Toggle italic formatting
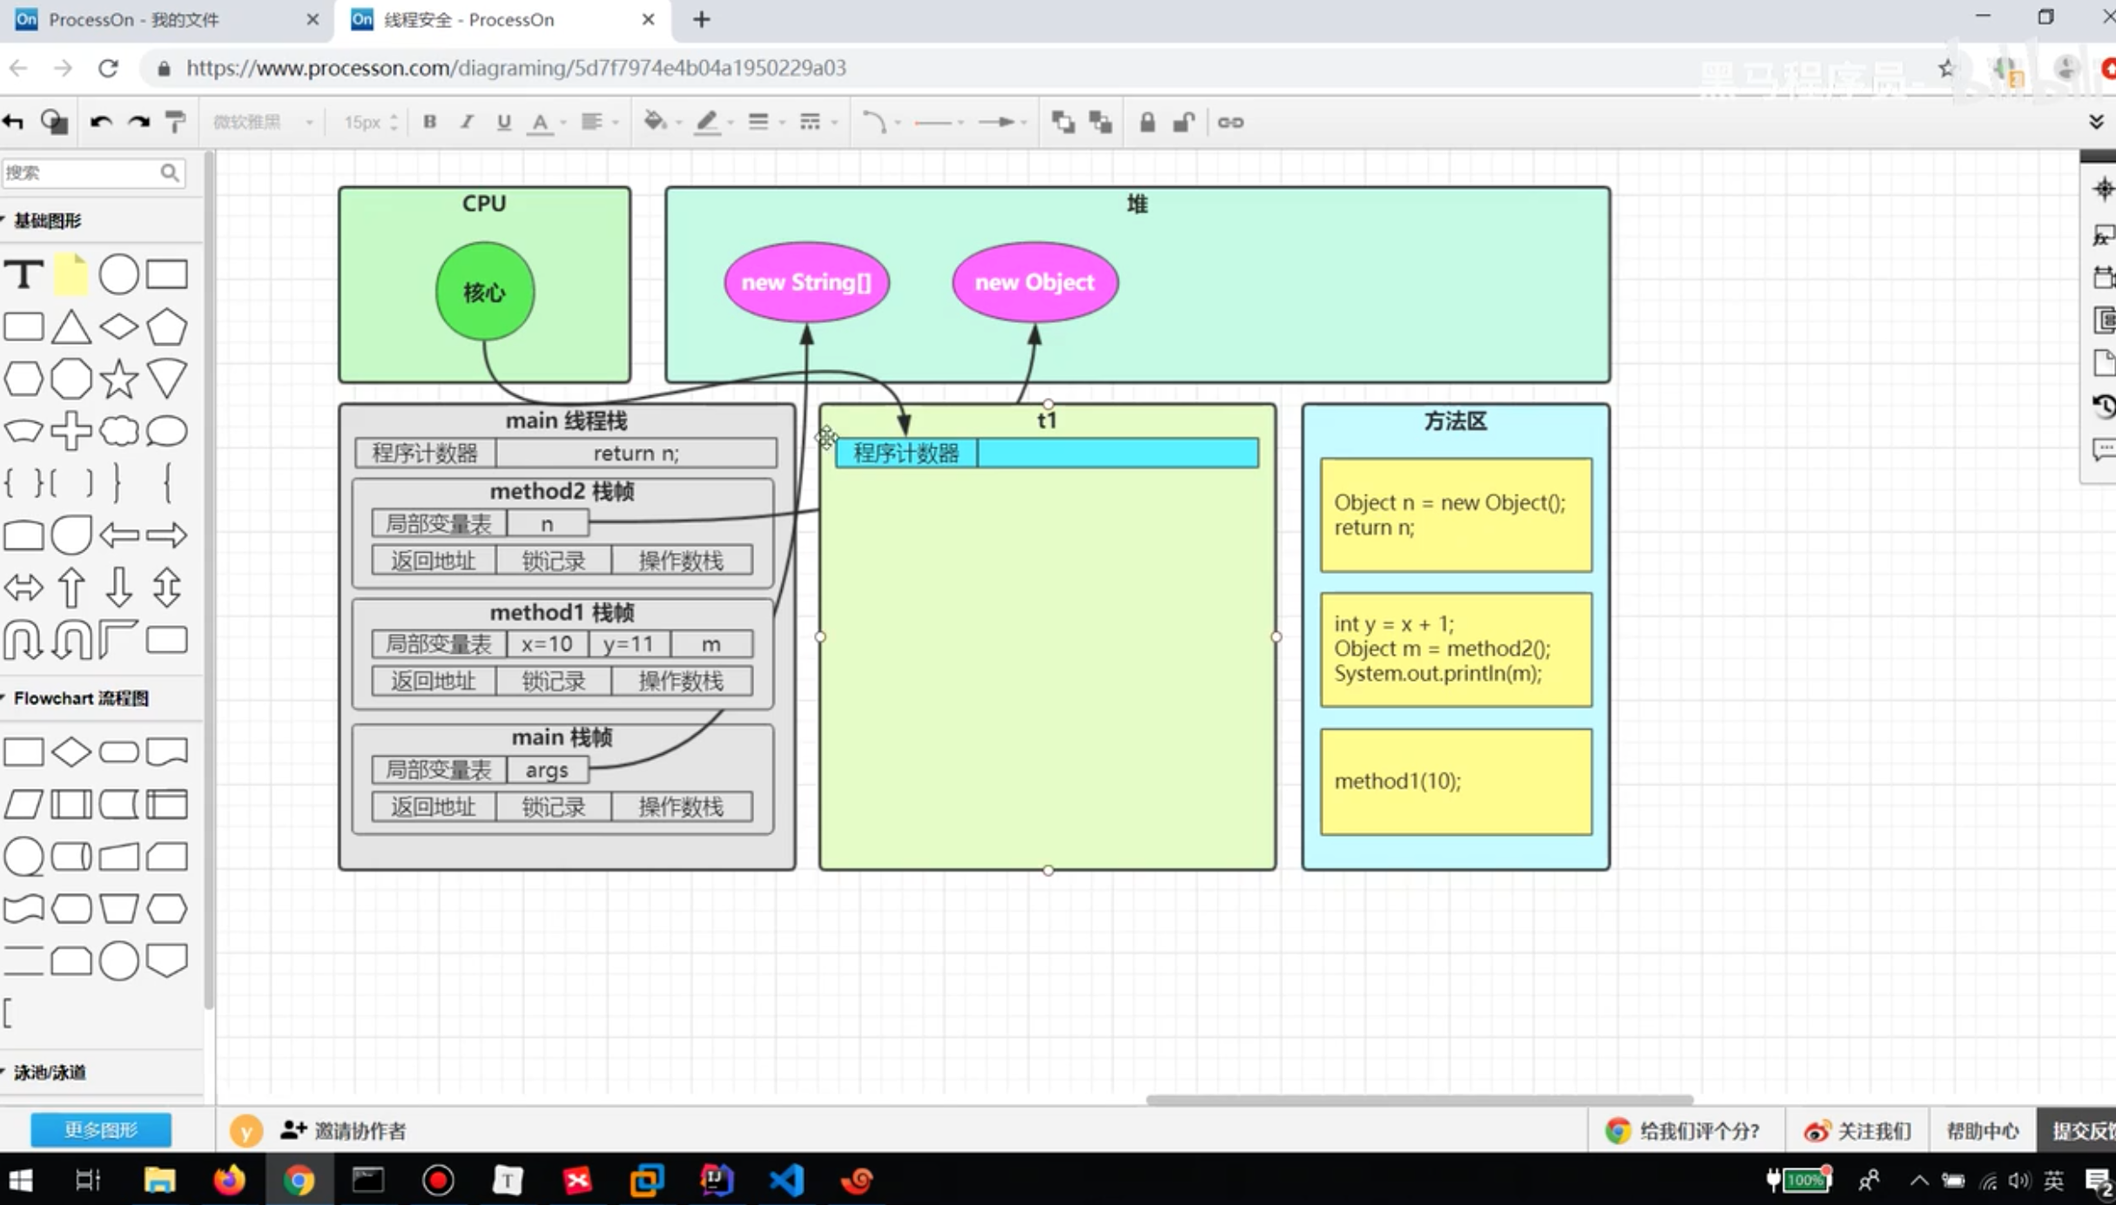 pos(467,122)
